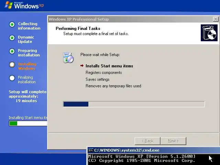Viewport: 220px width, 165px height.
Task: Click the colored setup CD icon beside Please wait
Action: (68, 57)
